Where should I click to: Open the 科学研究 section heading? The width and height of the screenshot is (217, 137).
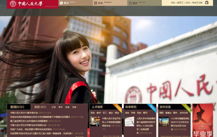coord(131,107)
